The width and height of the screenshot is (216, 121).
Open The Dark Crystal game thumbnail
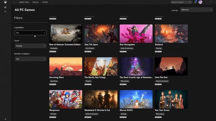pos(136,67)
